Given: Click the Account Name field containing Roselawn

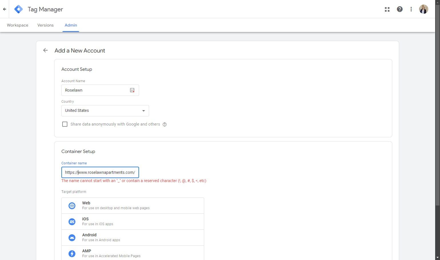Looking at the screenshot, I should [x=100, y=90].
